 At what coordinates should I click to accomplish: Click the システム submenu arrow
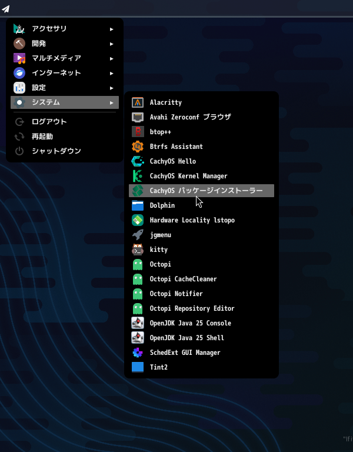pos(112,102)
